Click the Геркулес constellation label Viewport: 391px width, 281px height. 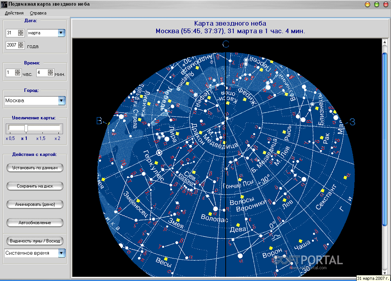click(x=154, y=166)
